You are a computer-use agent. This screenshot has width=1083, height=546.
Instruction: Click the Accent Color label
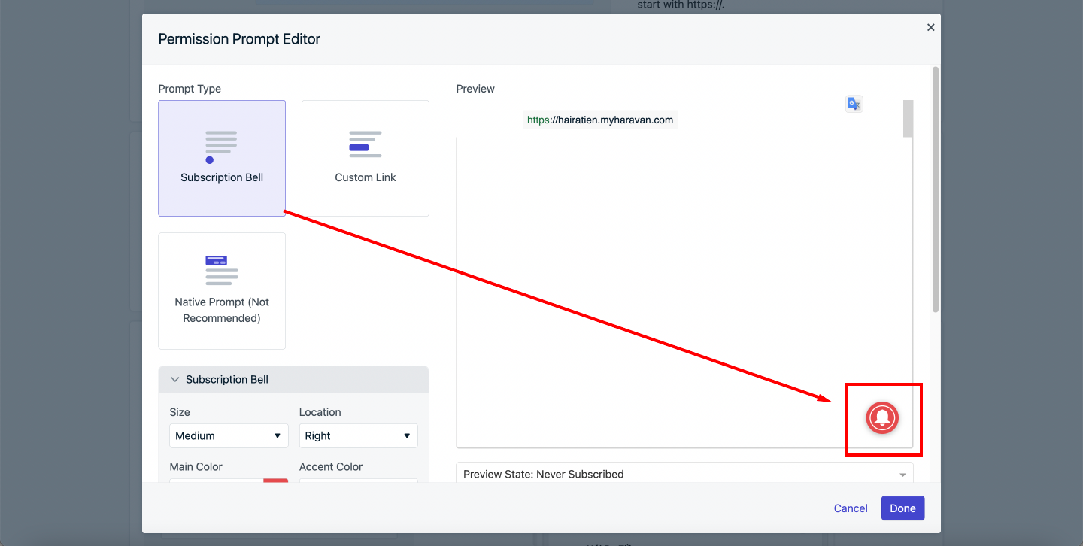click(x=331, y=466)
